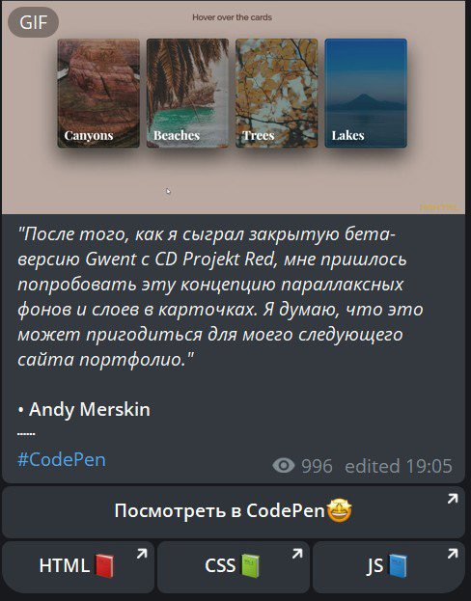Click the Andy Merskin author name
Image resolution: width=471 pixels, height=601 pixels.
tap(90, 409)
